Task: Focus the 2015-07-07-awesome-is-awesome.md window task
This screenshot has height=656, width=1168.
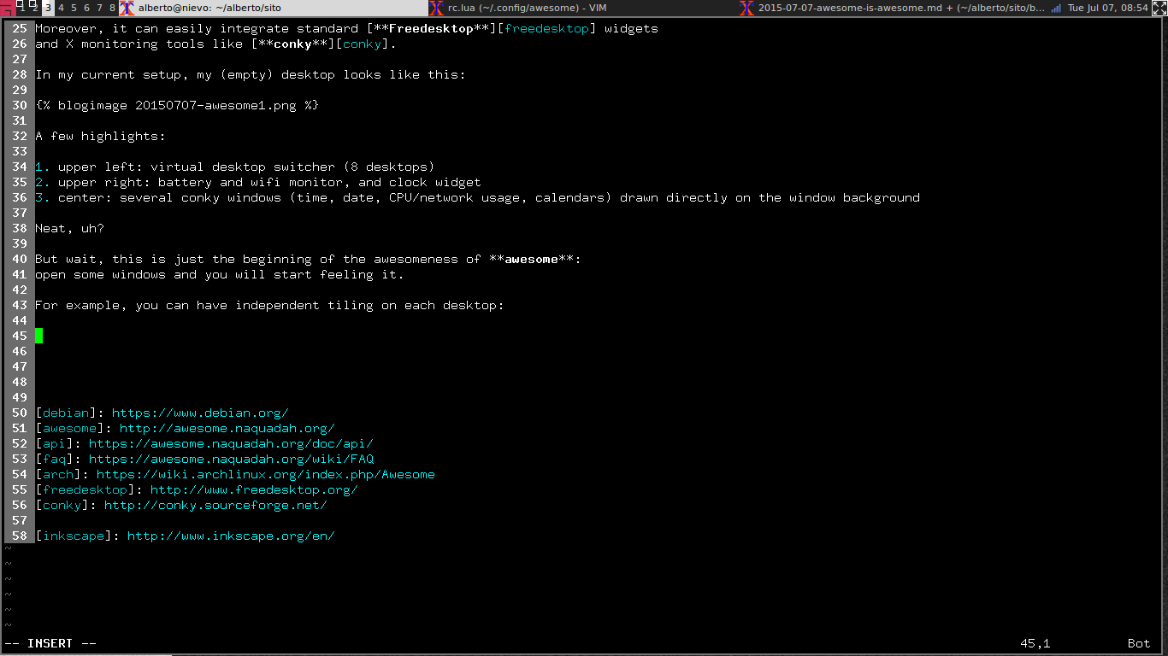Action: point(892,8)
